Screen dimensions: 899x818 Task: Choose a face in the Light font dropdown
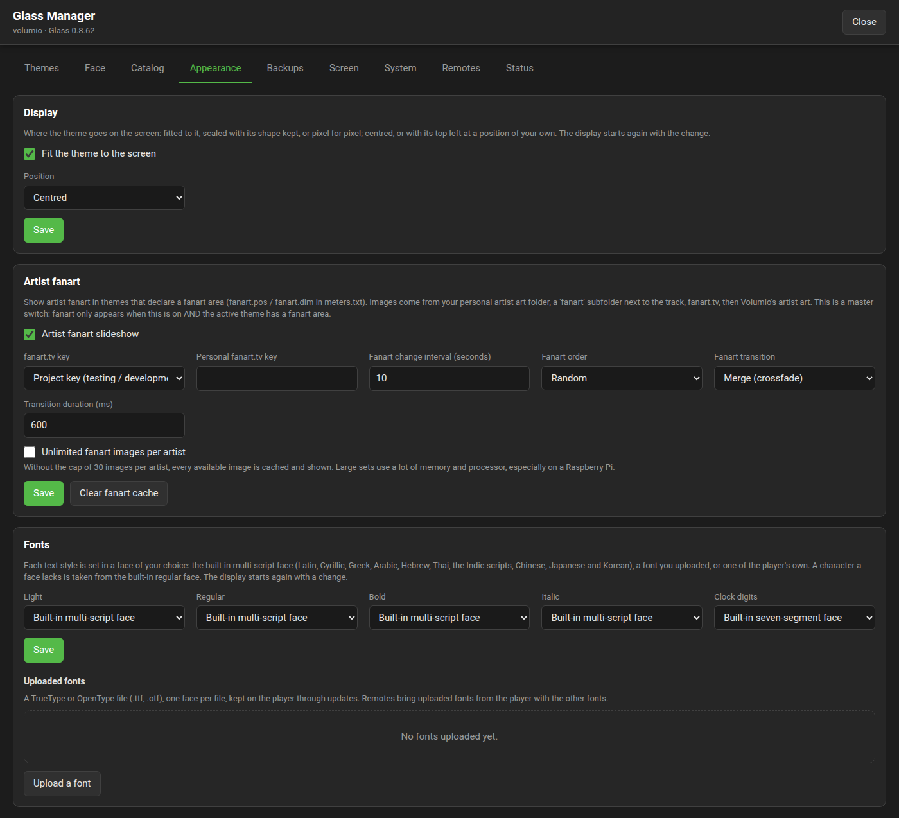coord(104,618)
